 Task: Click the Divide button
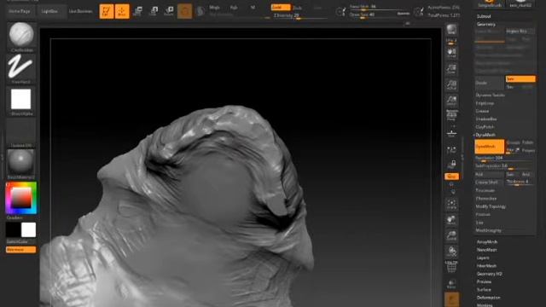pyautogui.click(x=489, y=83)
